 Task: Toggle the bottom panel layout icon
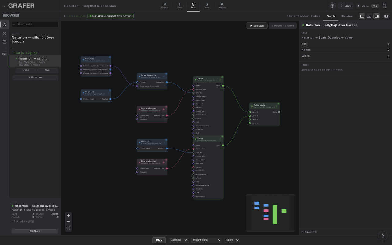pyautogui.click(x=369, y=16)
